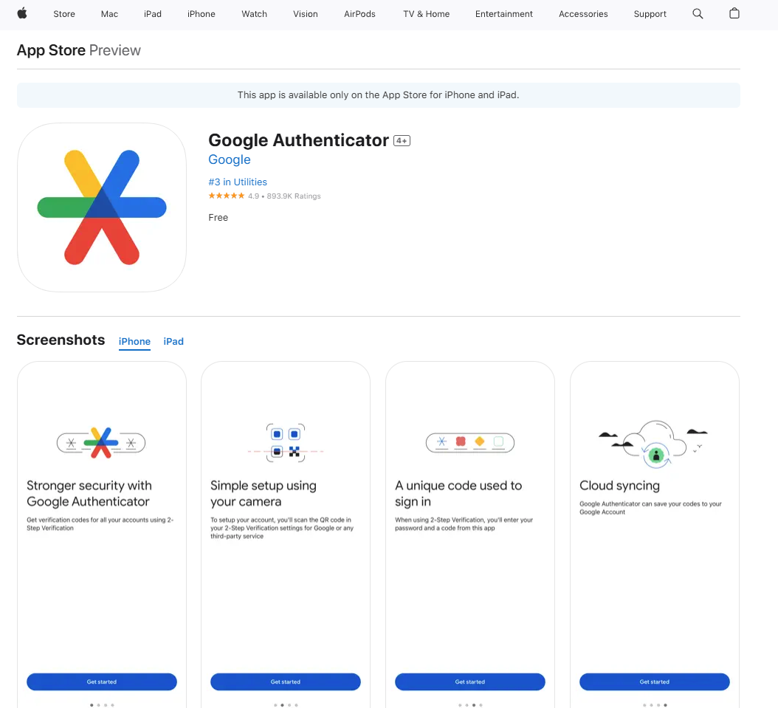Open the Google developer link
The height and width of the screenshot is (708, 778).
tap(230, 159)
